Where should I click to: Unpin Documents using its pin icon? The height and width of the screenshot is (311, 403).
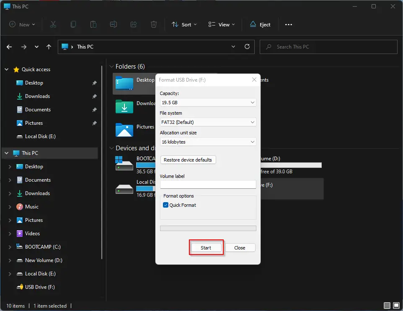pyautogui.click(x=95, y=109)
